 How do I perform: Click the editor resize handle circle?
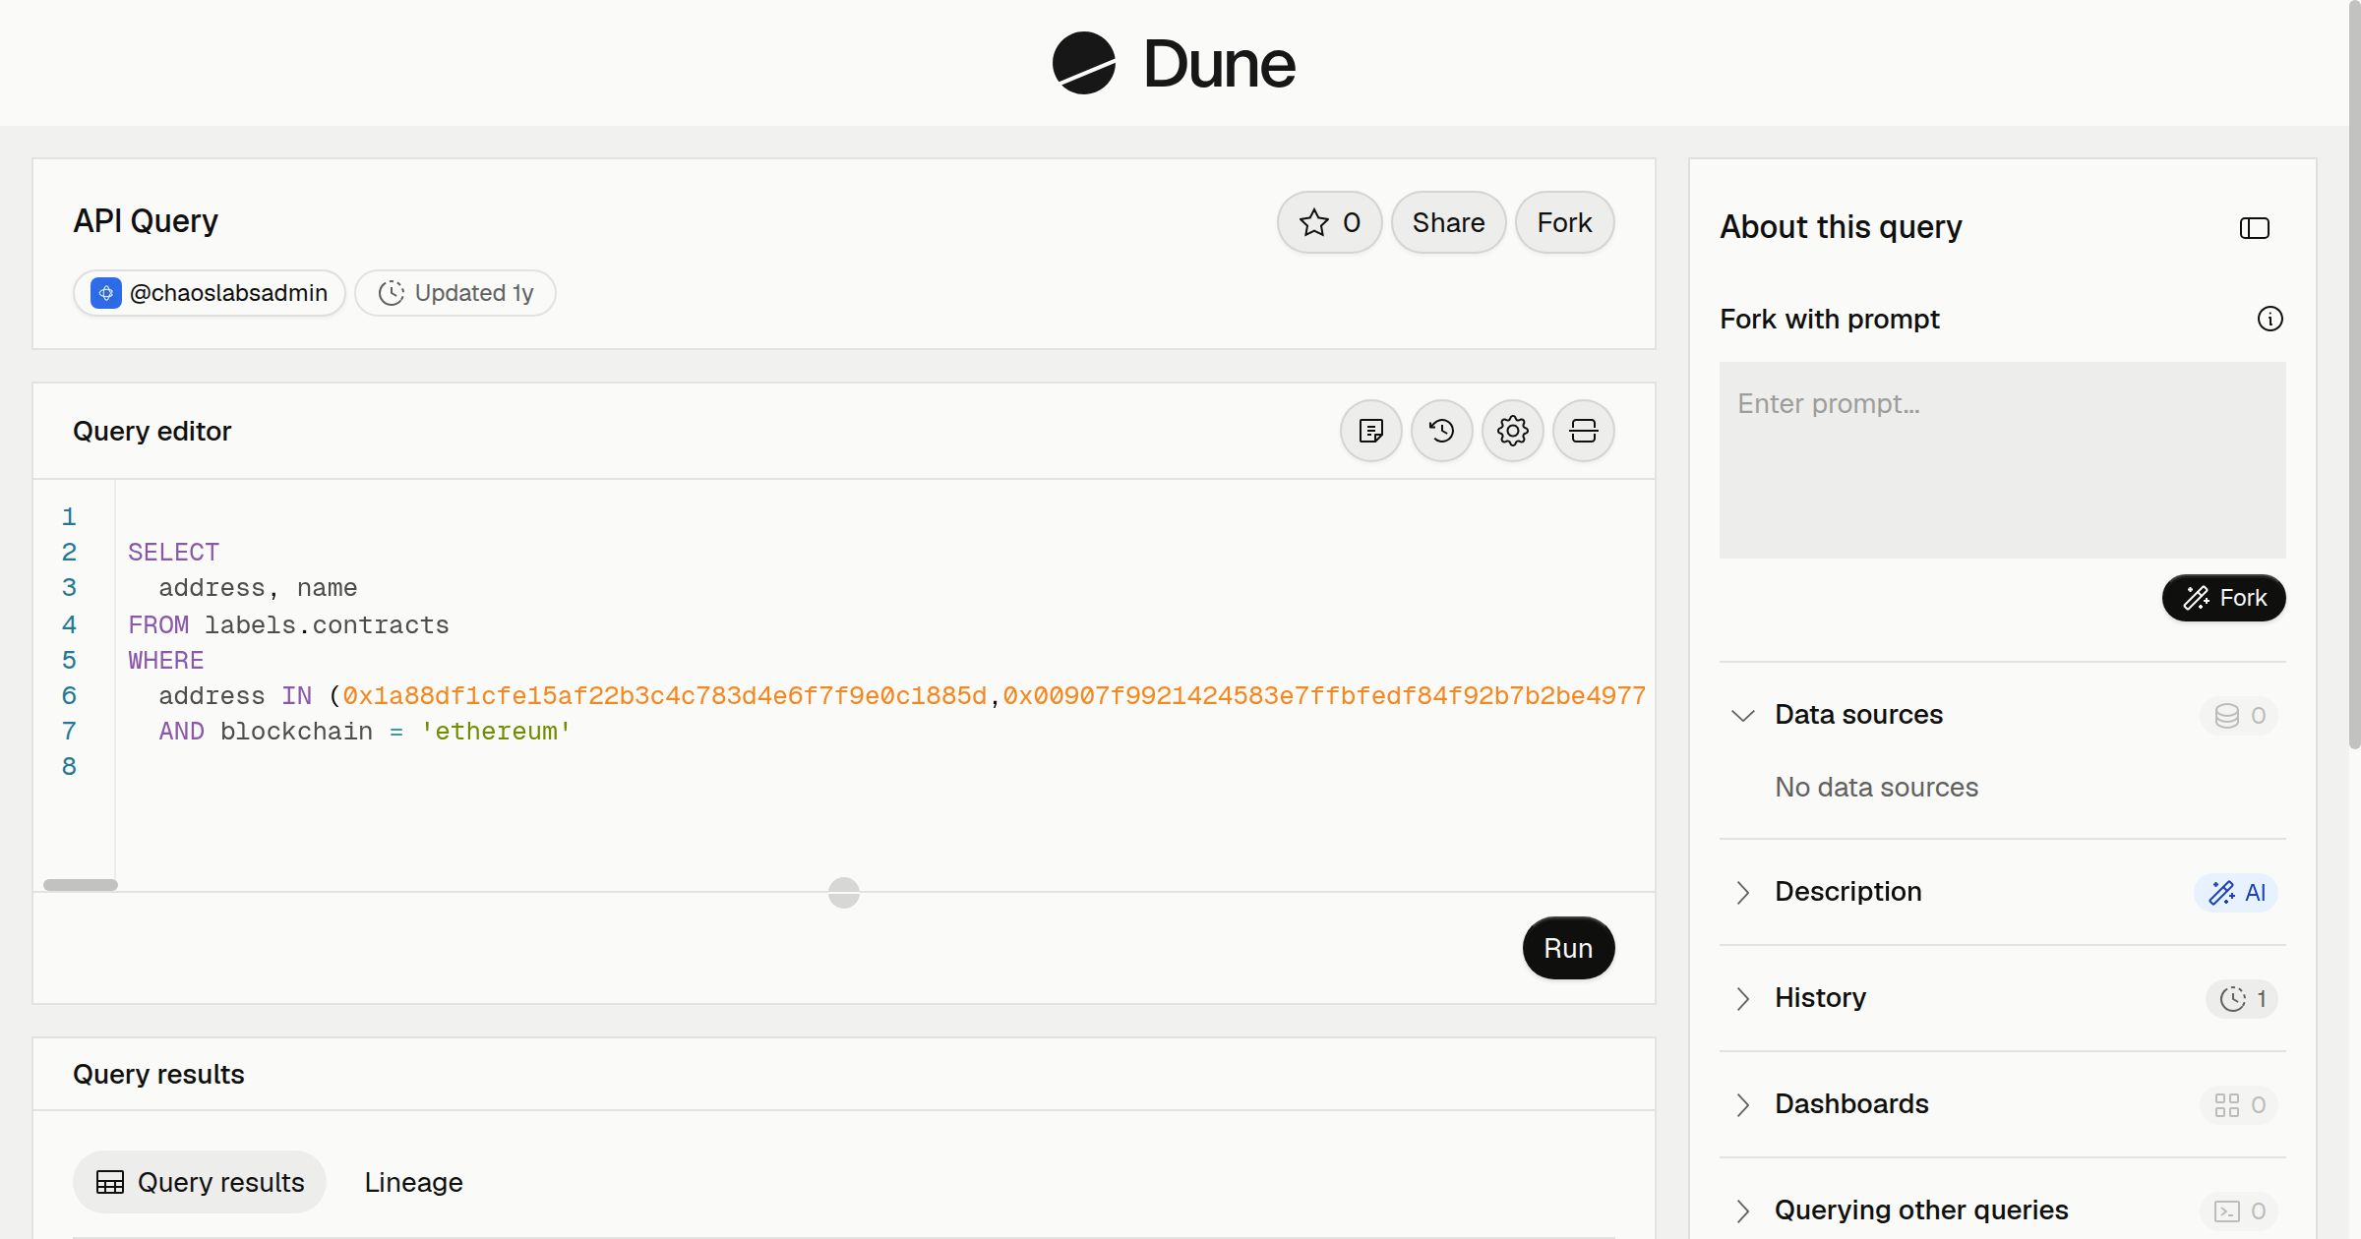tap(844, 893)
